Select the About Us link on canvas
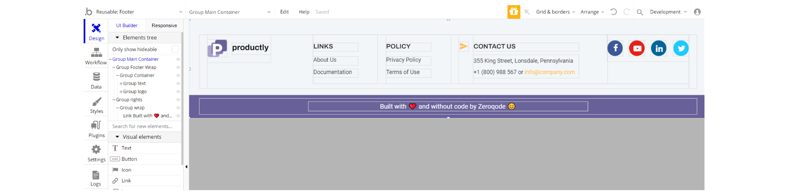Image resolution: width=789 pixels, height=194 pixels. (335, 60)
